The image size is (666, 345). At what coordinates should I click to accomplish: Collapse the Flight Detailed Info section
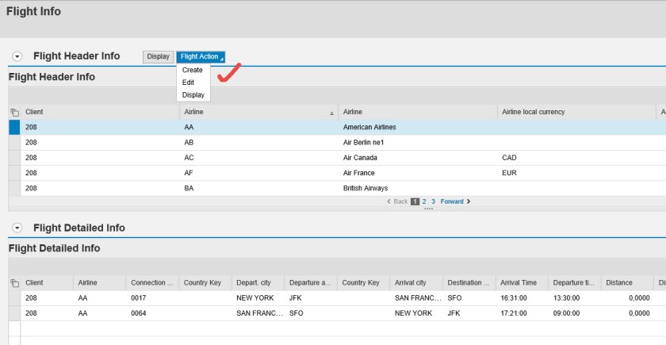click(x=17, y=228)
